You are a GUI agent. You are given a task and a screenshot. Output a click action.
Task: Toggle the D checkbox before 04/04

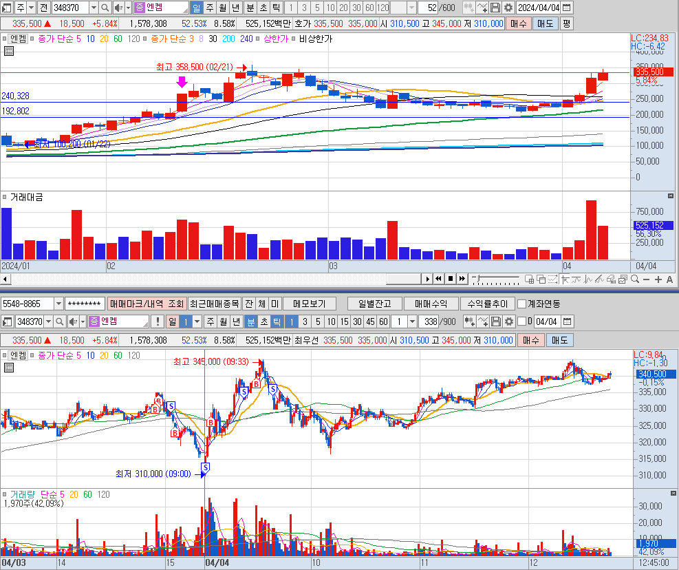pyautogui.click(x=522, y=321)
